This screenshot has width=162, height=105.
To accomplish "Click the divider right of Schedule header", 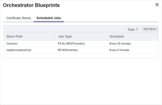I will tap(158, 36).
